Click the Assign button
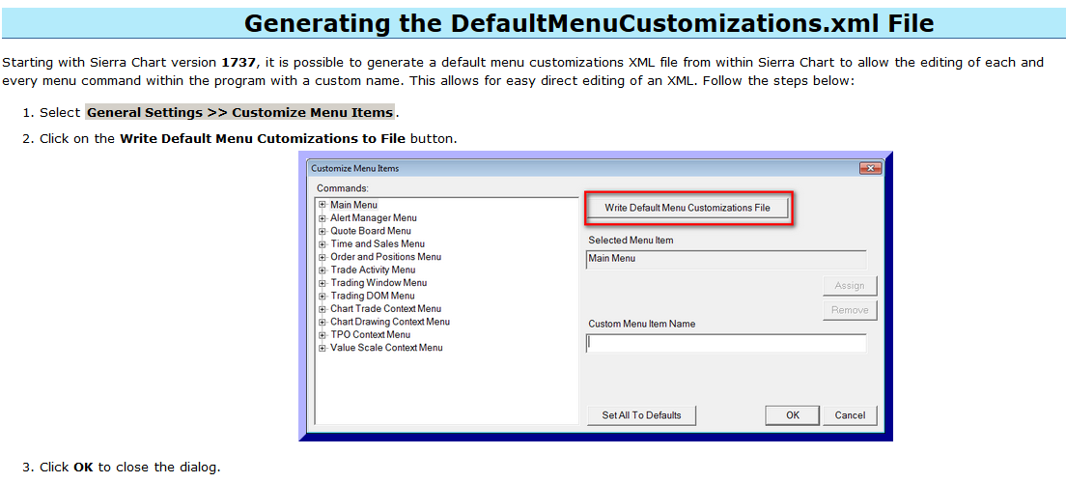Screen dimensions: 1066x483 click(x=849, y=286)
